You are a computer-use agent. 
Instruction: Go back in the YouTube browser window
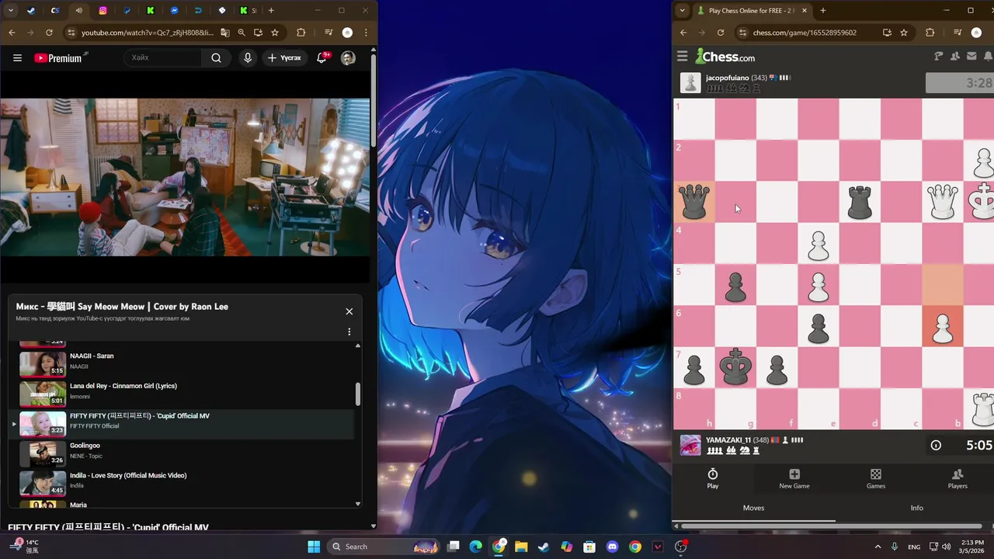pyautogui.click(x=12, y=33)
